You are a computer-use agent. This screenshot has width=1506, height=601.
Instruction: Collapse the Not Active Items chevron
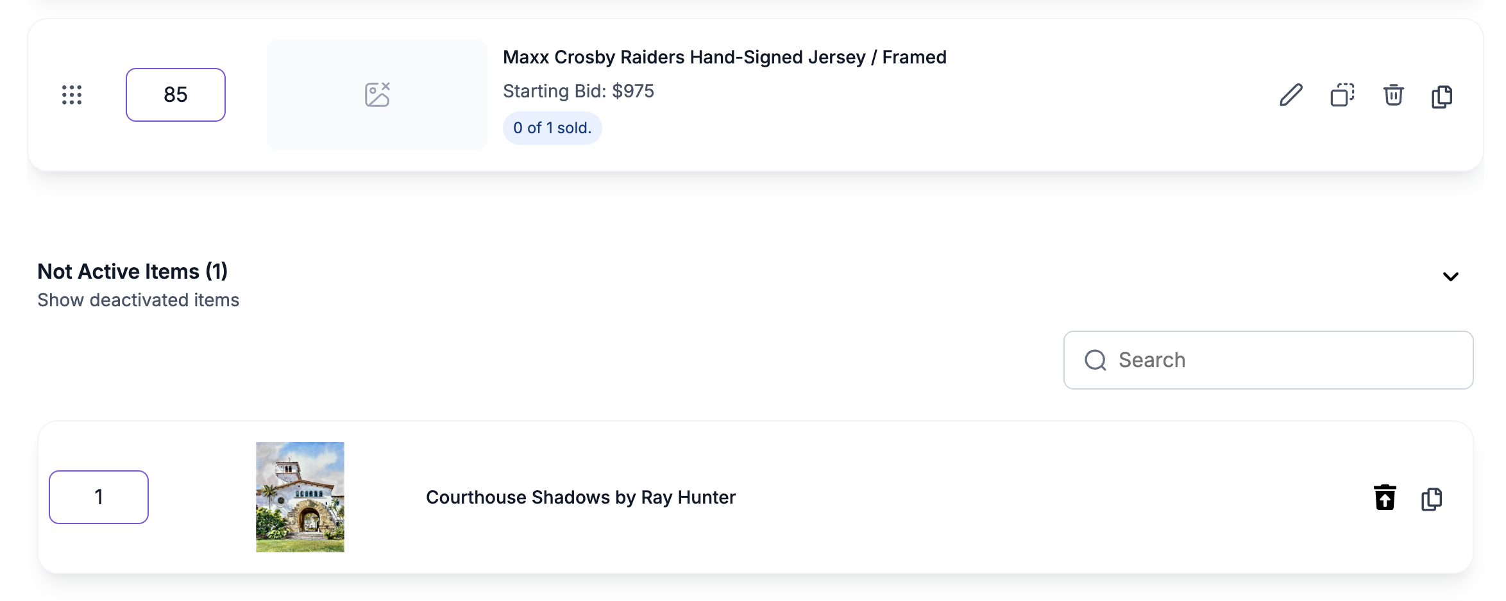pos(1451,277)
